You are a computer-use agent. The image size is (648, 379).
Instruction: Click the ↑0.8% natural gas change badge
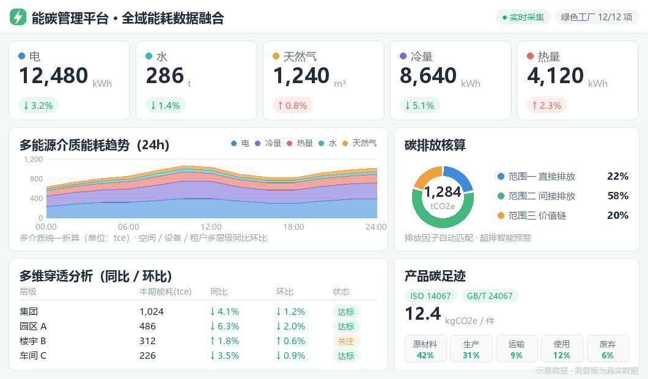tap(293, 105)
